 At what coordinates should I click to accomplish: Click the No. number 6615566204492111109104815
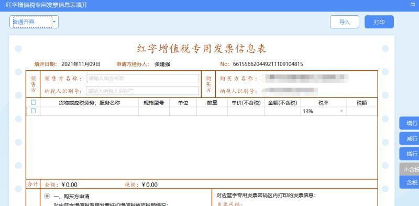[268, 64]
